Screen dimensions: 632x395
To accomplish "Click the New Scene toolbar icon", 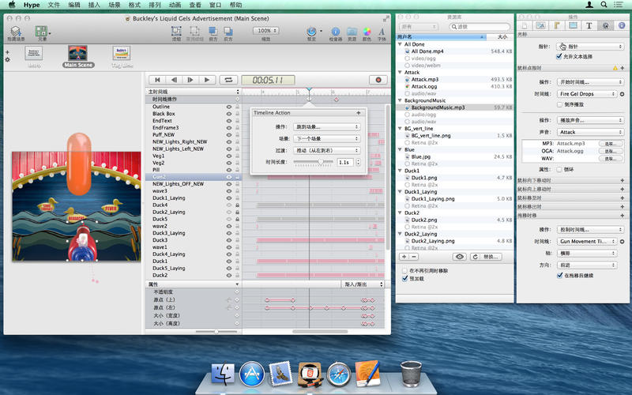I will click(16, 32).
